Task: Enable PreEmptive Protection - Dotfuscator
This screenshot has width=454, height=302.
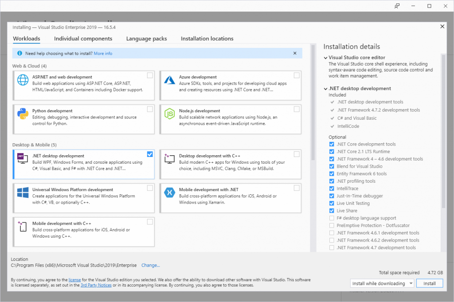Action: click(332, 226)
